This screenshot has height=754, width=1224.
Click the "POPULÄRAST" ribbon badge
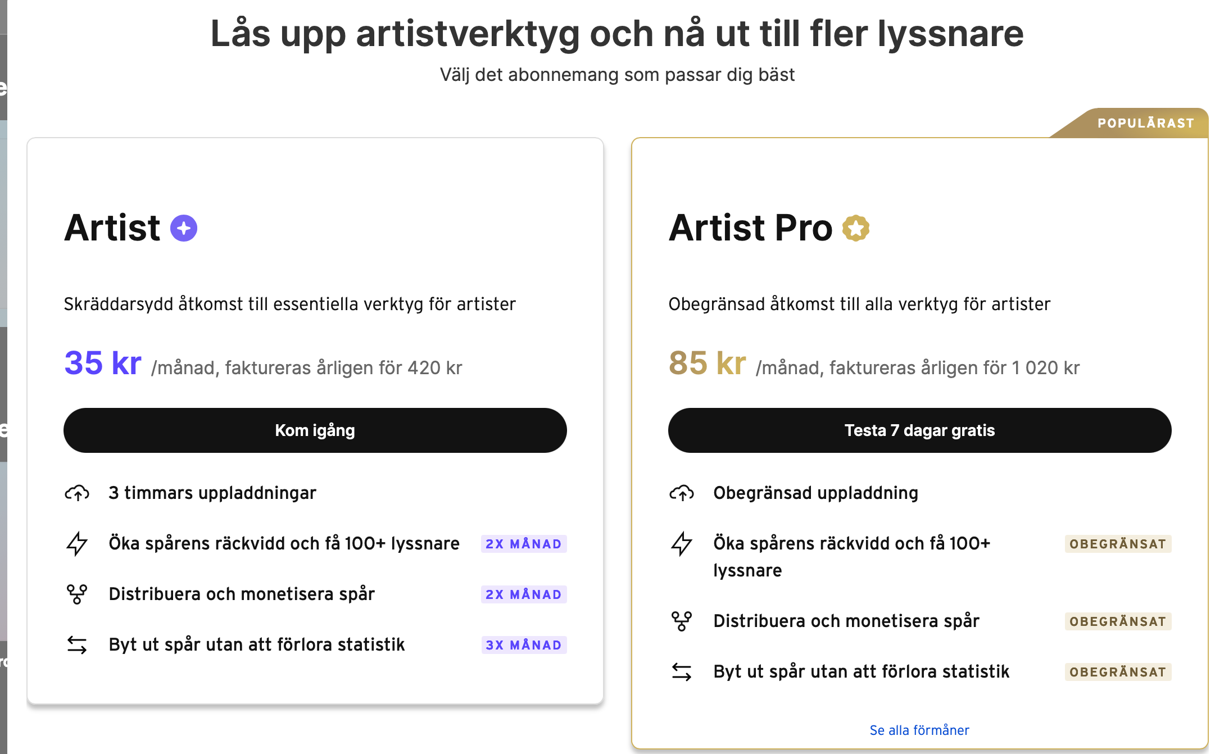(1145, 123)
